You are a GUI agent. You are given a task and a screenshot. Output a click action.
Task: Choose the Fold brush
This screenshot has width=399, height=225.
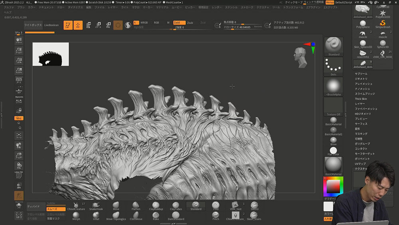(215, 206)
